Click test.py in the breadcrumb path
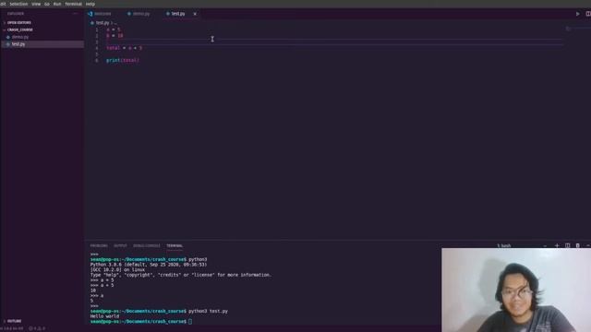Screen dimensions: 591x332 click(103, 23)
